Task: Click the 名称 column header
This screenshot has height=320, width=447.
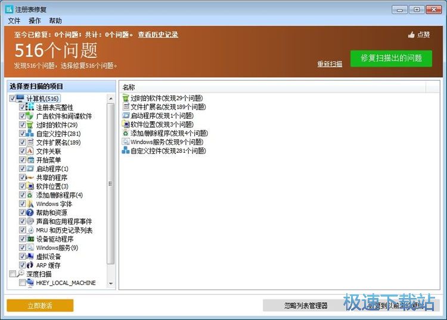Action: pos(272,87)
